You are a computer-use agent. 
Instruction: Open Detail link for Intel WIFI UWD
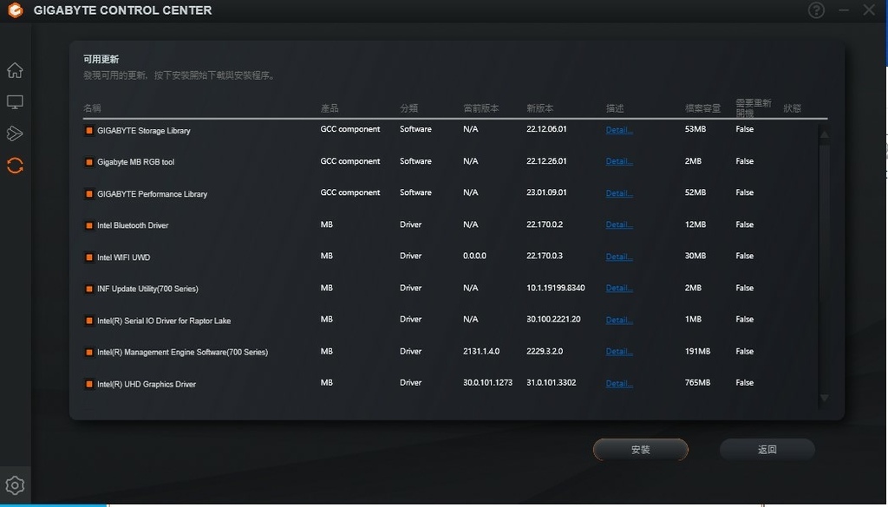(x=619, y=257)
